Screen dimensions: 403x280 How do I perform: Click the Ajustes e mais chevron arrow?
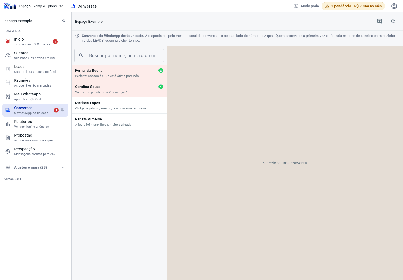pos(62,167)
